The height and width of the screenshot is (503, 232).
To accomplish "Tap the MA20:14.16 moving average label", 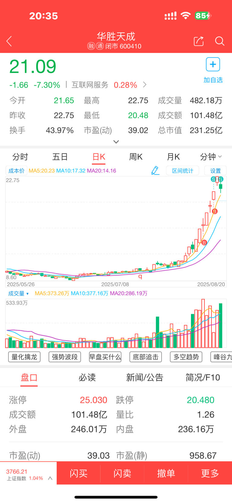I will [x=101, y=171].
